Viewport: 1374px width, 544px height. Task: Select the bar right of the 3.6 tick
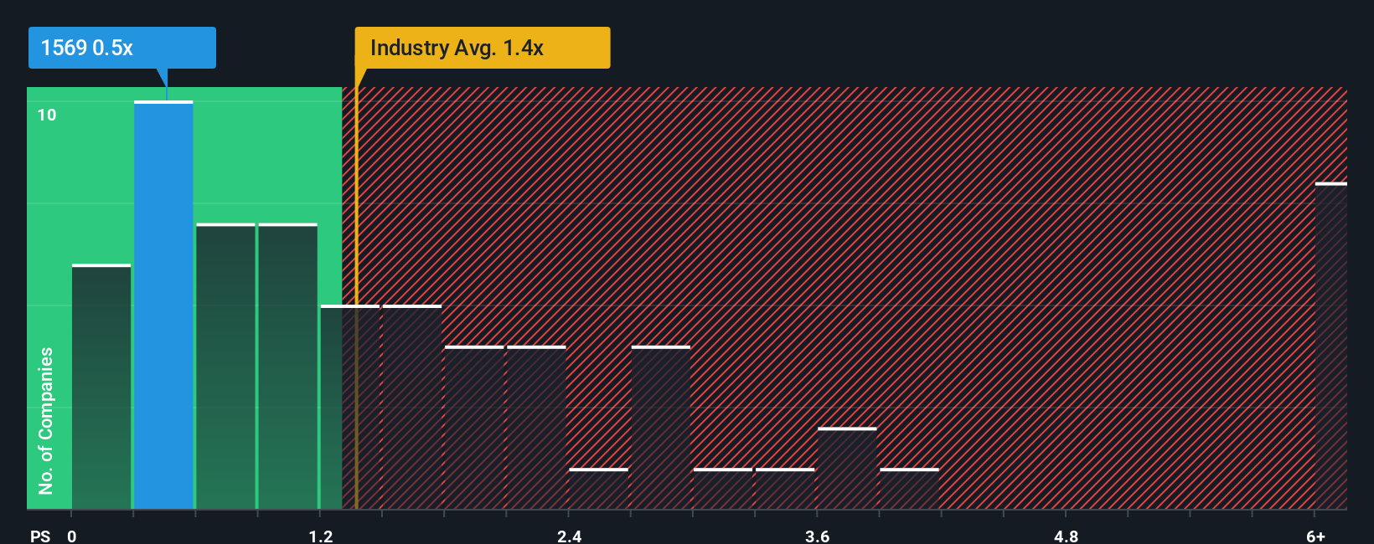point(847,468)
